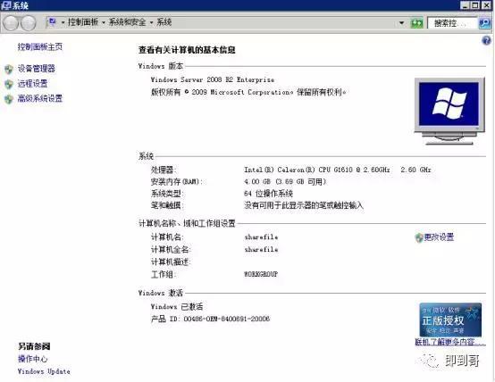Minimize the 系统 window

click(x=465, y=5)
